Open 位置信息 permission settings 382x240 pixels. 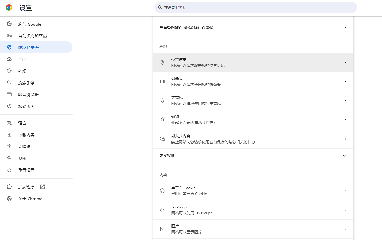coord(253,63)
